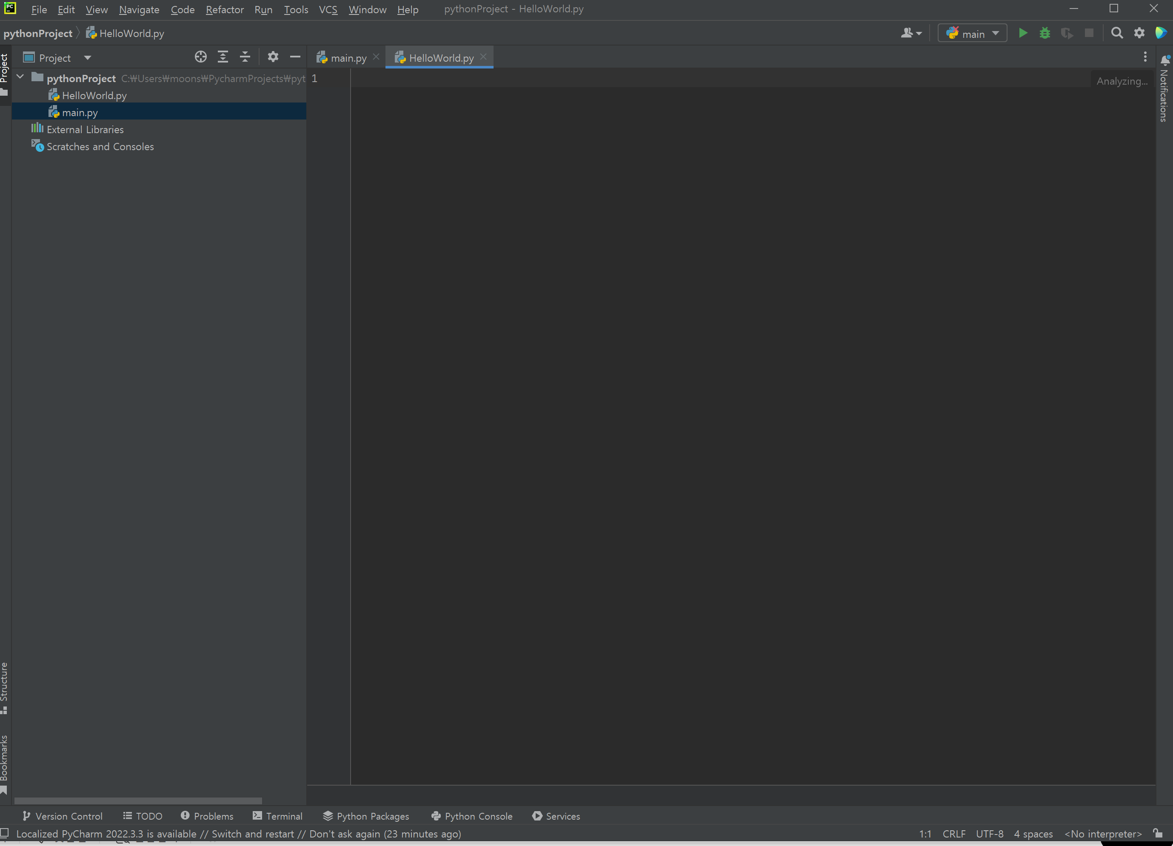Open the Project view type dropdown
Image resolution: width=1173 pixels, height=846 pixels.
(87, 58)
